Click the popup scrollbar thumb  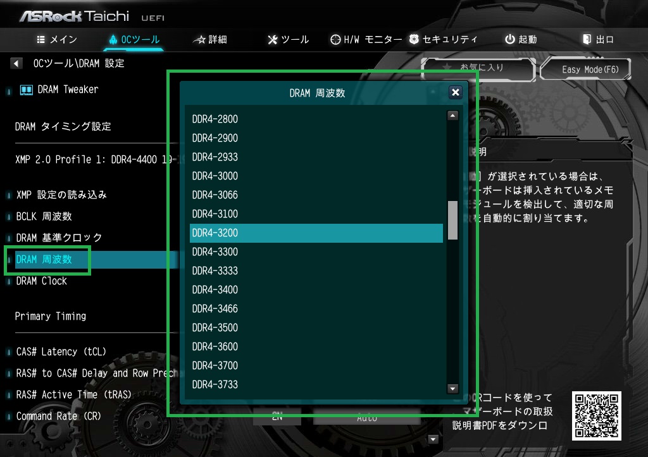pos(452,220)
